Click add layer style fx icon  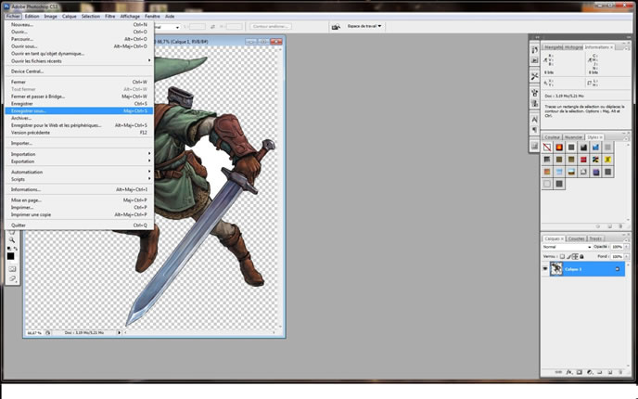(x=569, y=372)
